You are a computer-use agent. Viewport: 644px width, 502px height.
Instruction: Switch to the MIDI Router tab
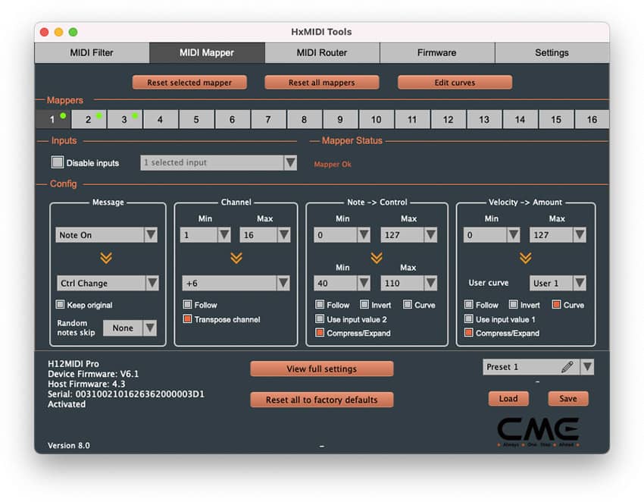321,53
